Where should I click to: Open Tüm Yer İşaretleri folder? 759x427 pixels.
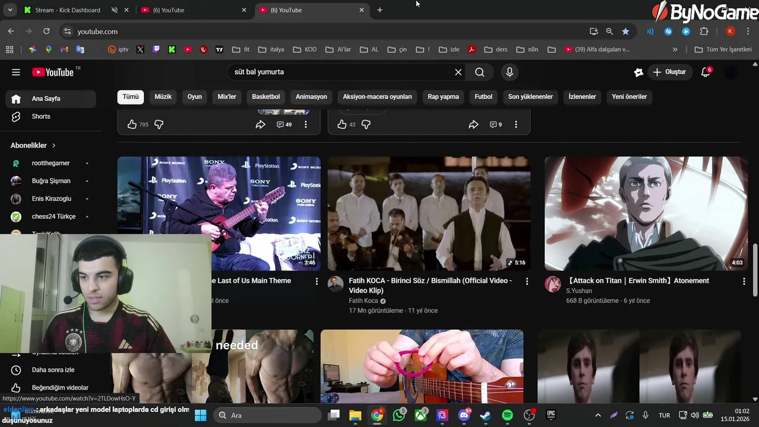point(723,50)
